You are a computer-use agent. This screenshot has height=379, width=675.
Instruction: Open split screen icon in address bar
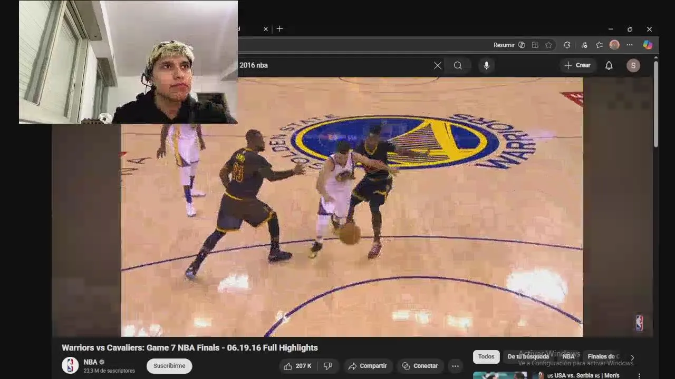coord(535,45)
